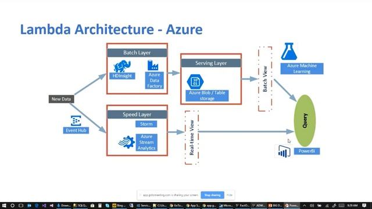372x209 pixels.
Task: Click the Azure Machine Learning flask icon
Action: pyautogui.click(x=289, y=51)
